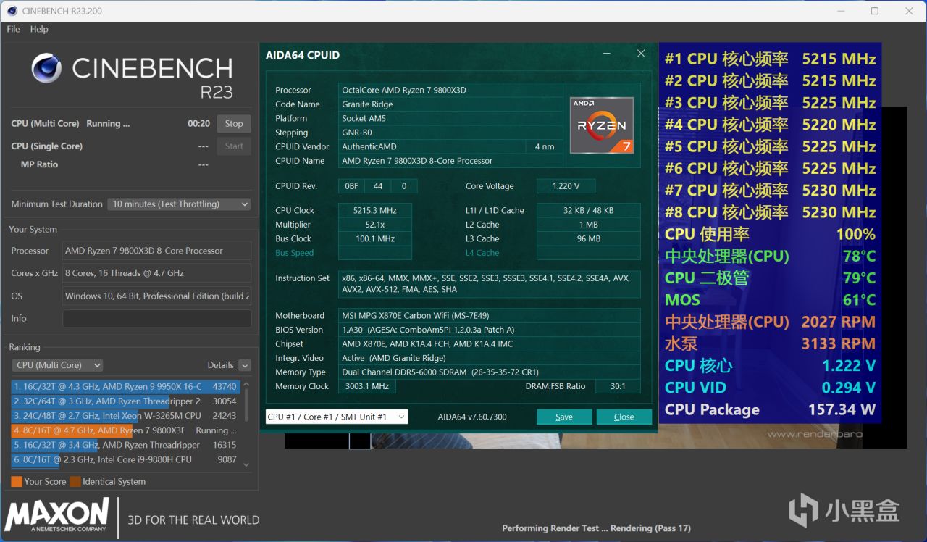
Task: Start the CPU Single Core test
Action: [x=233, y=146]
